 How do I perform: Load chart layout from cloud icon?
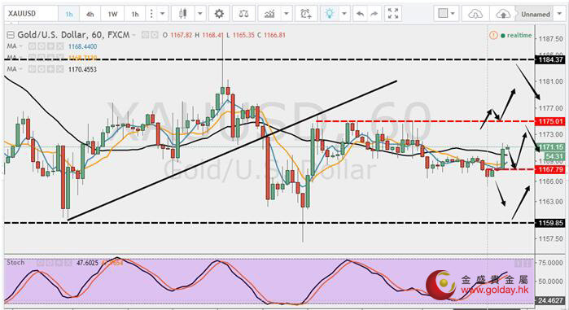tap(475, 14)
